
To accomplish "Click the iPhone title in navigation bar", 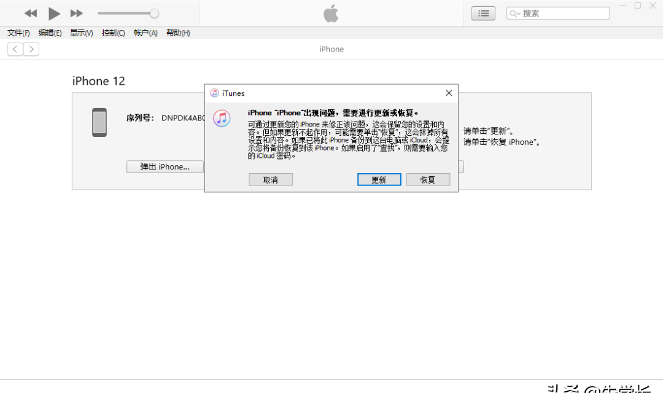I will point(331,49).
